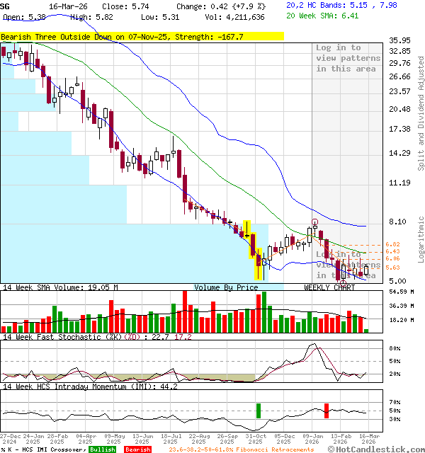Click the red Bearish legend badge
The width and height of the screenshot is (425, 453).
pos(137,449)
